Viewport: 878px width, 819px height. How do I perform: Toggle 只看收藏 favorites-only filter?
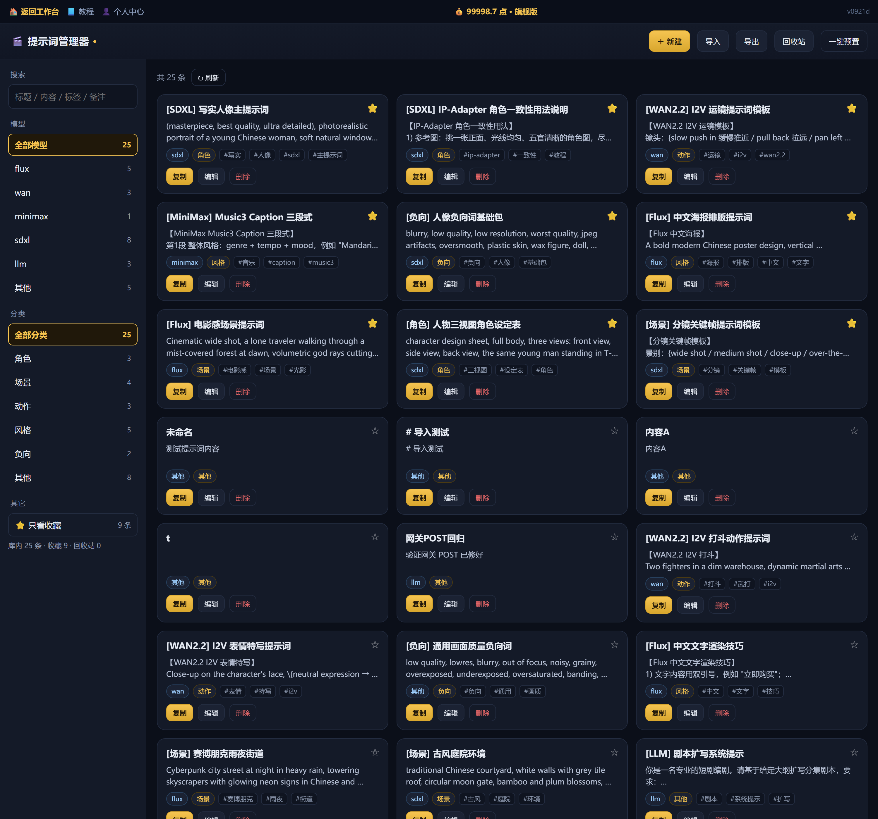(x=73, y=525)
